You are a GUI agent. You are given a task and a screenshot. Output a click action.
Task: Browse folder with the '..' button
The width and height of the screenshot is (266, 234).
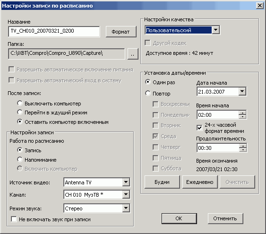point(133,54)
